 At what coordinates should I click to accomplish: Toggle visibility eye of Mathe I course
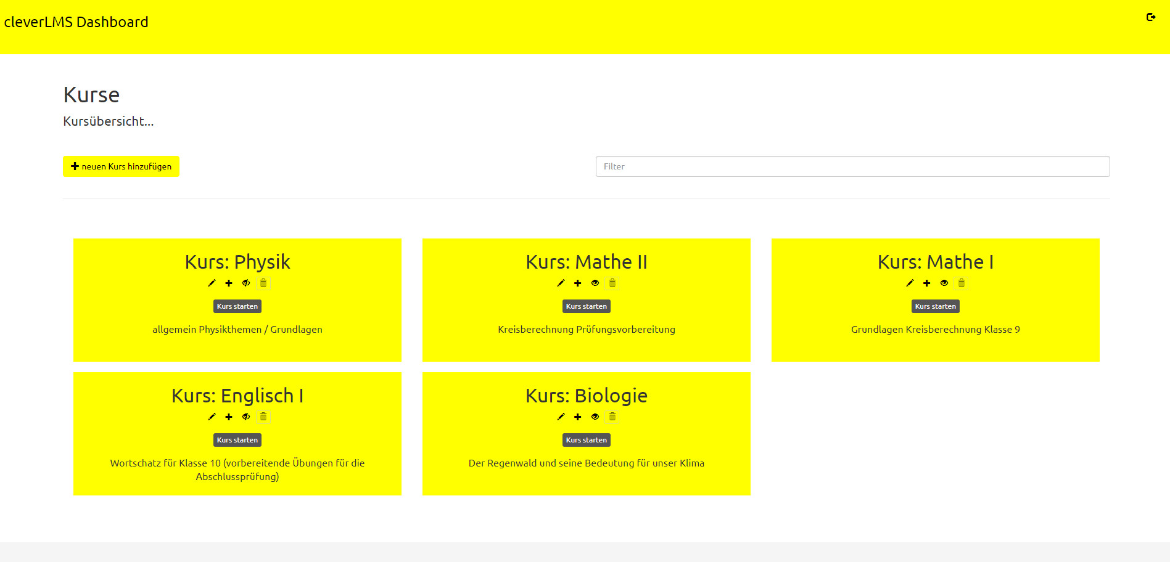pyautogui.click(x=944, y=283)
